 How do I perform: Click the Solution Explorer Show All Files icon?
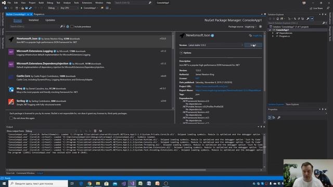(303, 19)
